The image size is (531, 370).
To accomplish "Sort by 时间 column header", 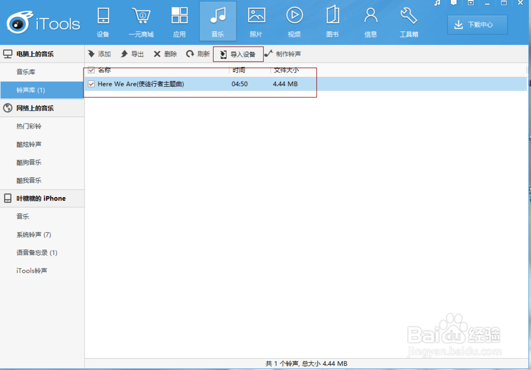I will coord(239,70).
